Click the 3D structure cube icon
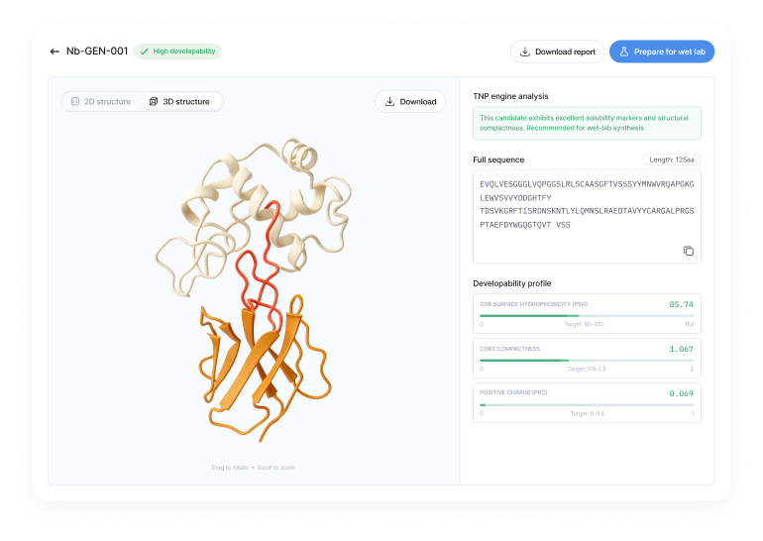Image resolution: width=763 pixels, height=541 pixels. pyautogui.click(x=154, y=102)
